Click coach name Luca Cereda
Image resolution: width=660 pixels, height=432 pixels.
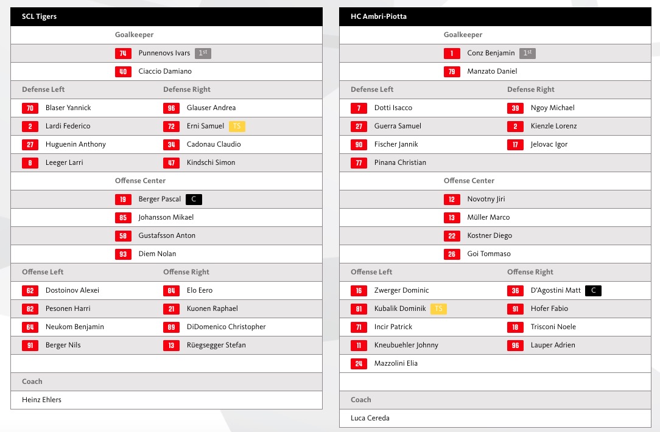(x=370, y=418)
